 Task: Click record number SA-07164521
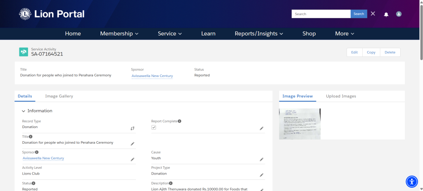47,54
